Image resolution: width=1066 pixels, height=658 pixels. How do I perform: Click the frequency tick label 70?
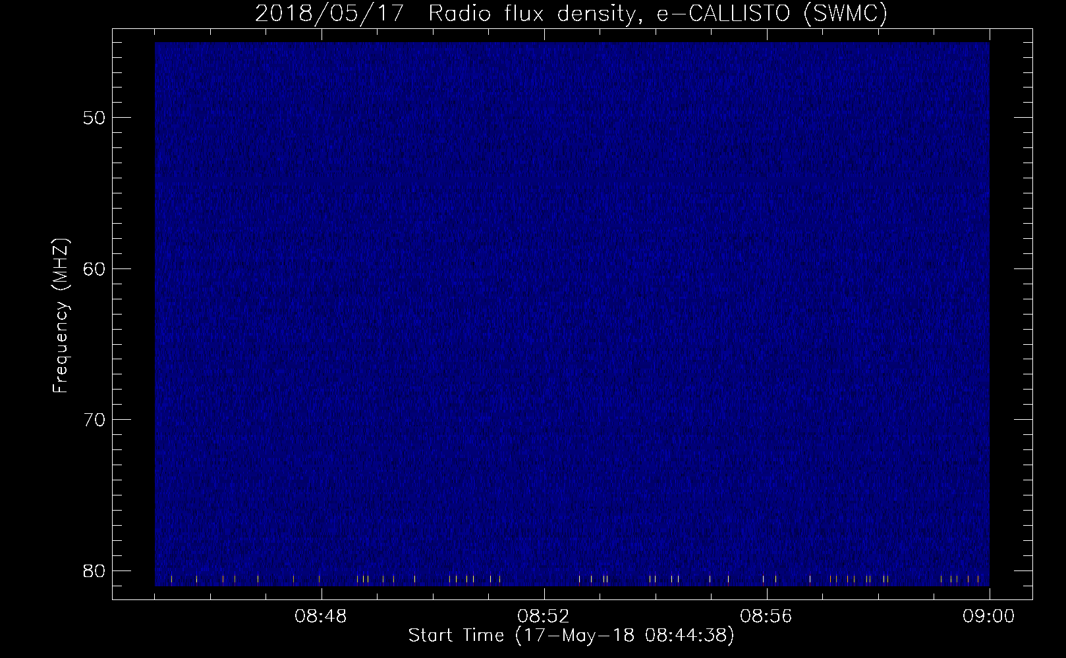coord(94,419)
